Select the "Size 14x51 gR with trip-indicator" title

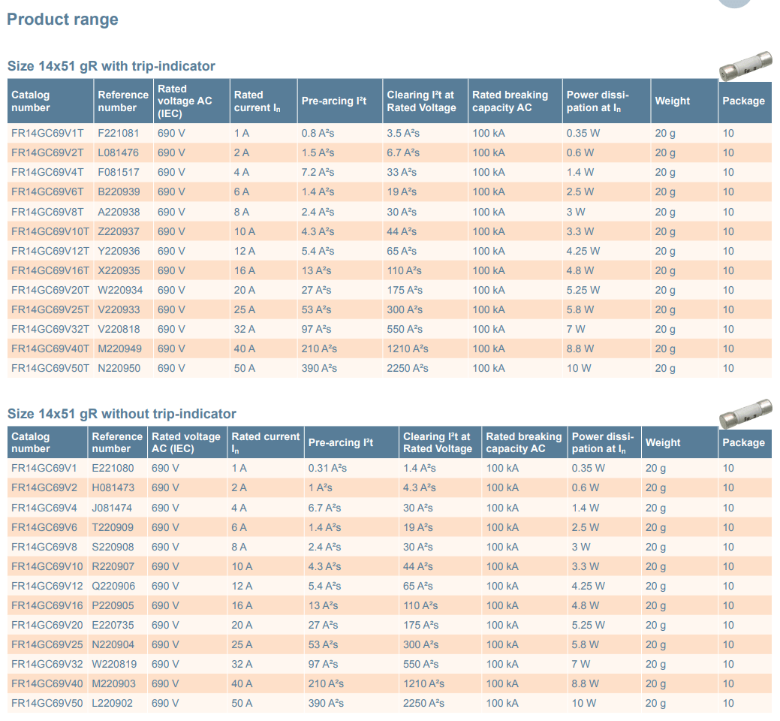111,66
